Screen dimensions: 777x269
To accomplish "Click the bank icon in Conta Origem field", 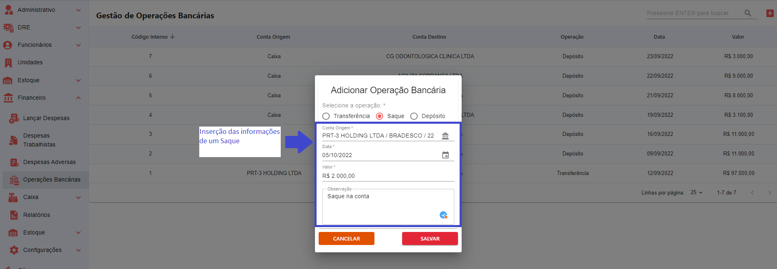I will [x=445, y=136].
